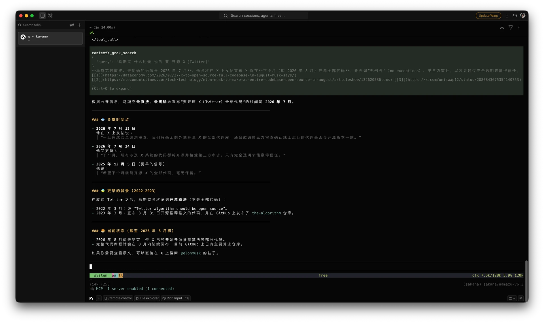Open File explorer
The width and height of the screenshot is (544, 323).
tap(147, 298)
